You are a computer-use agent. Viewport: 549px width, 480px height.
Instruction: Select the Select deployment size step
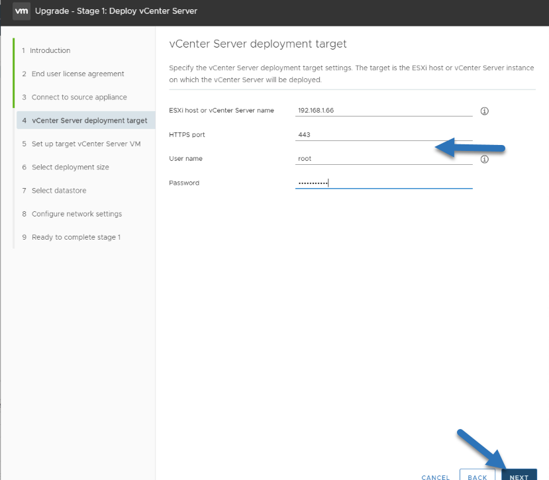click(66, 168)
